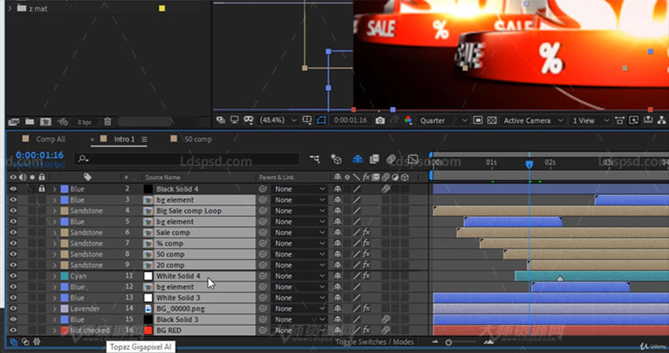Toggle the Draft 3D button
This screenshot has width=669, height=353.
(336, 159)
